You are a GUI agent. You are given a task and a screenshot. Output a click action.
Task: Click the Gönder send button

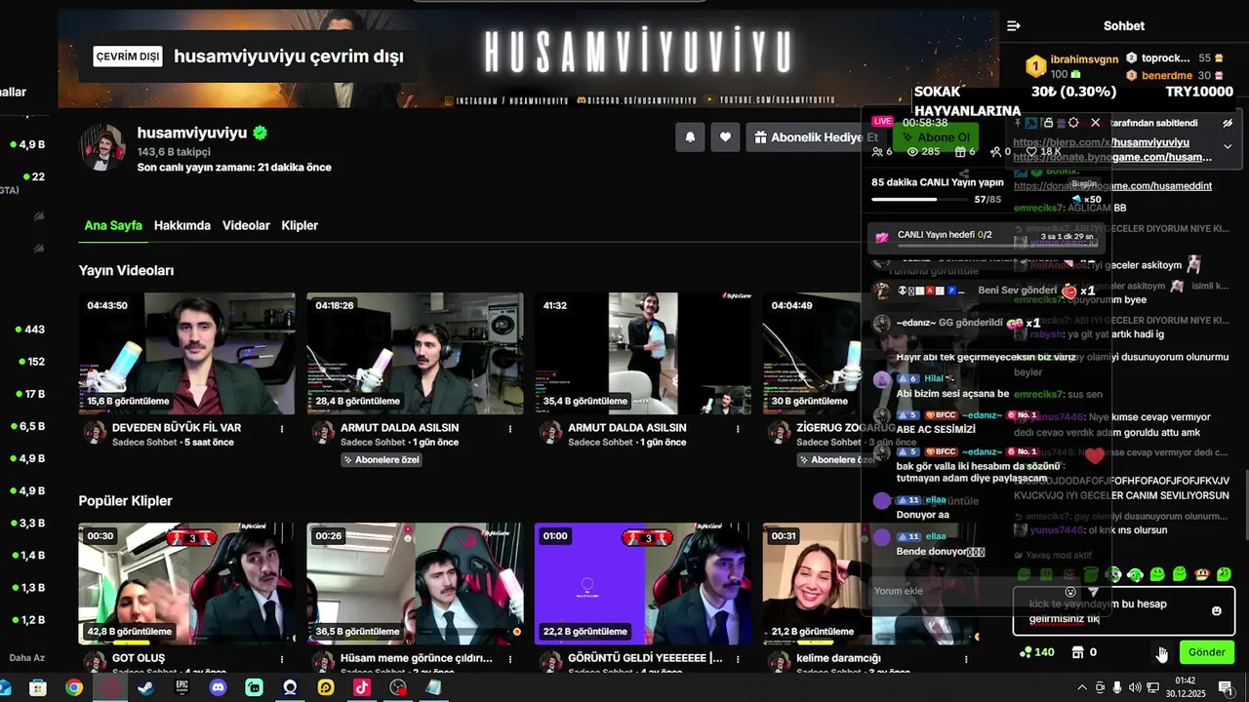[x=1206, y=652]
